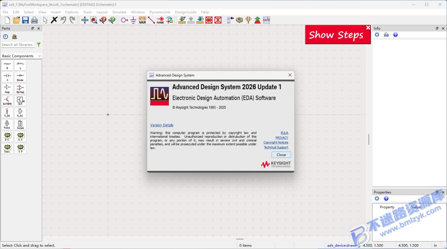Open library browser books icon in Parts
447x249 pixels.
pyautogui.click(x=14, y=36)
